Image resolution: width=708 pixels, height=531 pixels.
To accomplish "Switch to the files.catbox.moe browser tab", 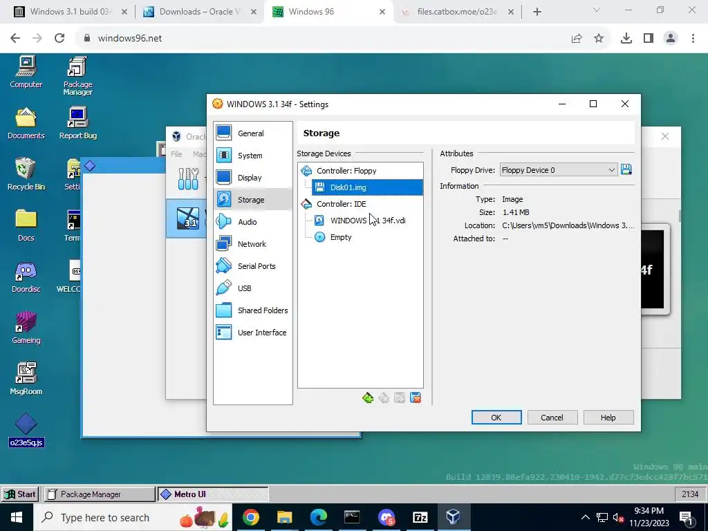I will tap(456, 12).
